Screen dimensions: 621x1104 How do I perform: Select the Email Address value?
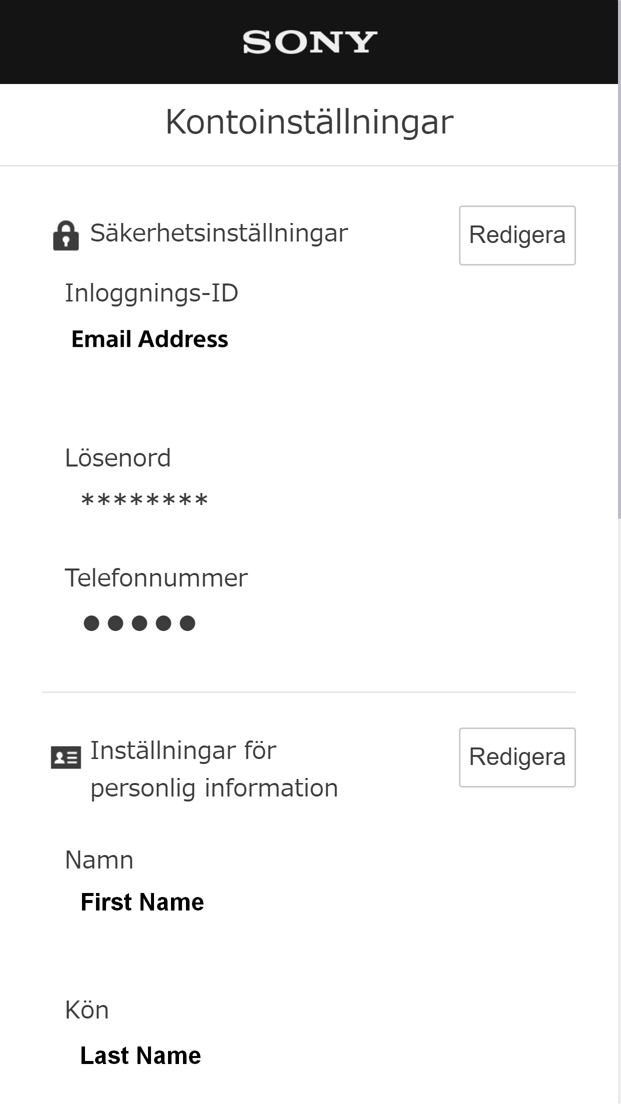149,339
